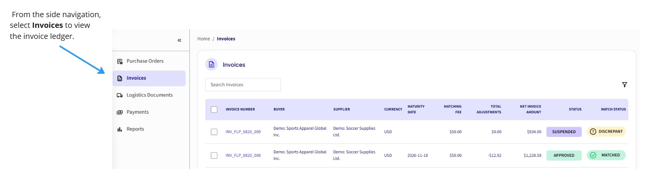Image resolution: width=649 pixels, height=182 pixels.
Task: Click the Invoices document icon in sidebar
Action: pos(120,78)
